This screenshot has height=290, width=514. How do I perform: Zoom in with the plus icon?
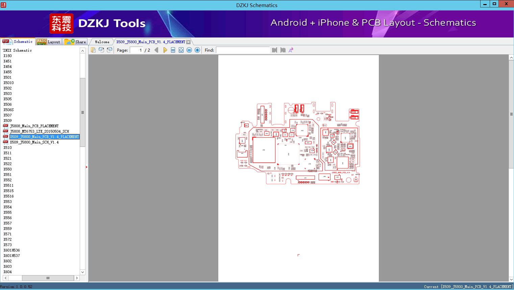tap(197, 50)
